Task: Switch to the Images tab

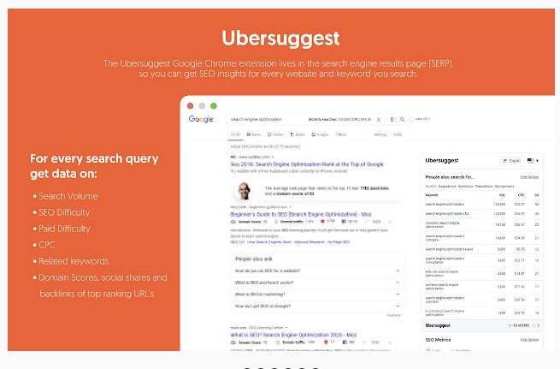Action: click(x=321, y=134)
